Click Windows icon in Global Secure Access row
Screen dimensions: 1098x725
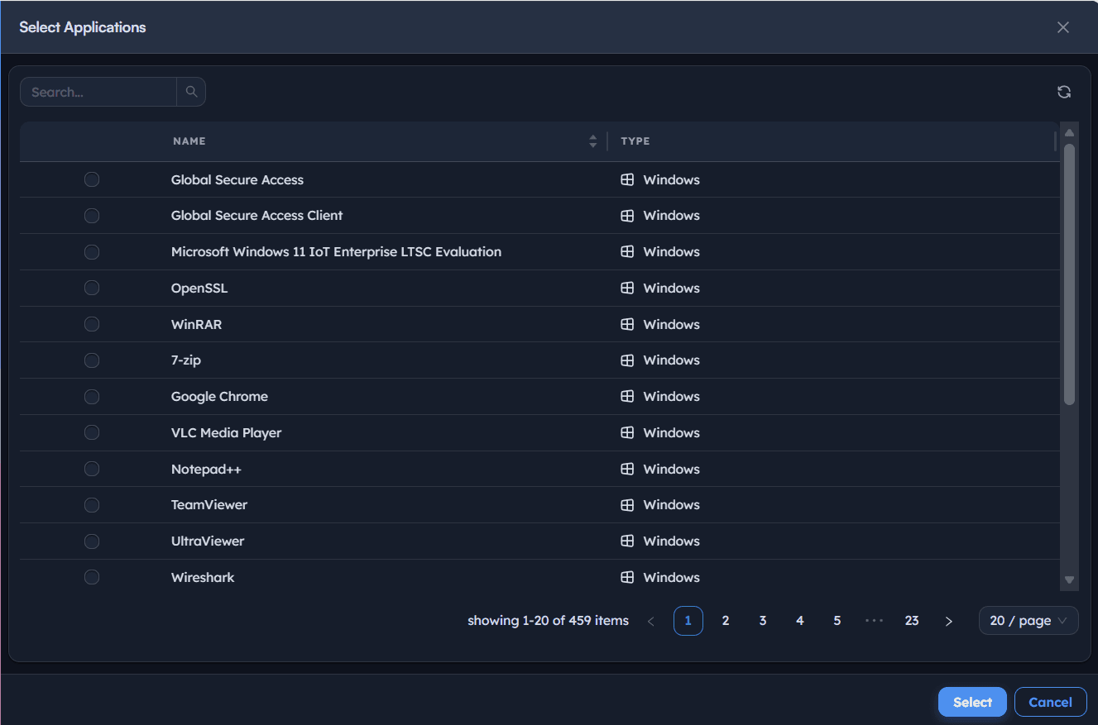point(627,179)
